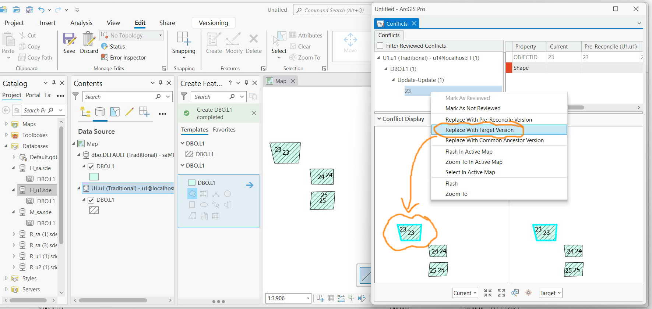Select List By Editing pencil icon
The width and height of the screenshot is (652, 309).
pyautogui.click(x=129, y=112)
